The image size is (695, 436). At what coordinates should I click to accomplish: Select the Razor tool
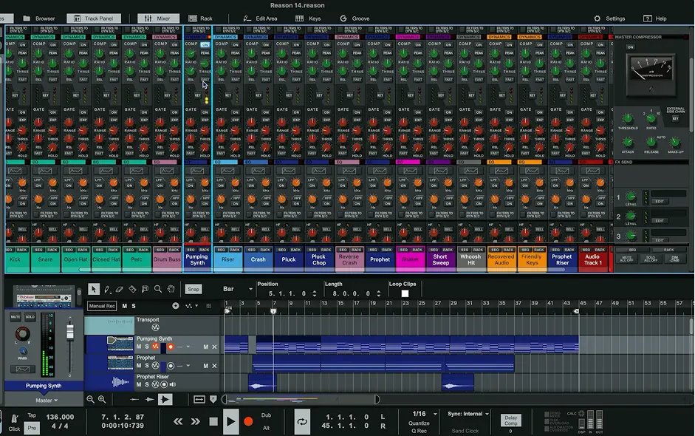coord(132,289)
